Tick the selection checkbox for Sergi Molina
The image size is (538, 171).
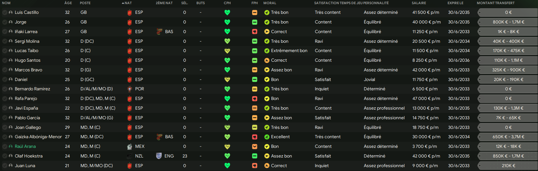click(5, 41)
